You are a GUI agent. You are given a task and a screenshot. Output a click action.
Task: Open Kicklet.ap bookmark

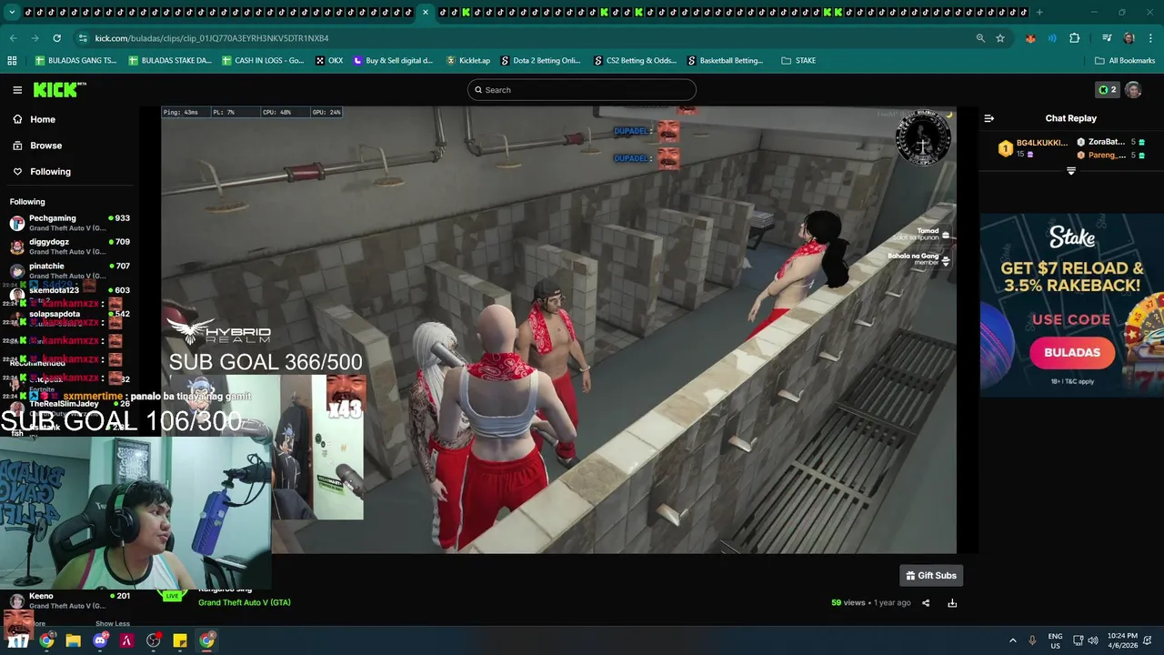(x=468, y=61)
